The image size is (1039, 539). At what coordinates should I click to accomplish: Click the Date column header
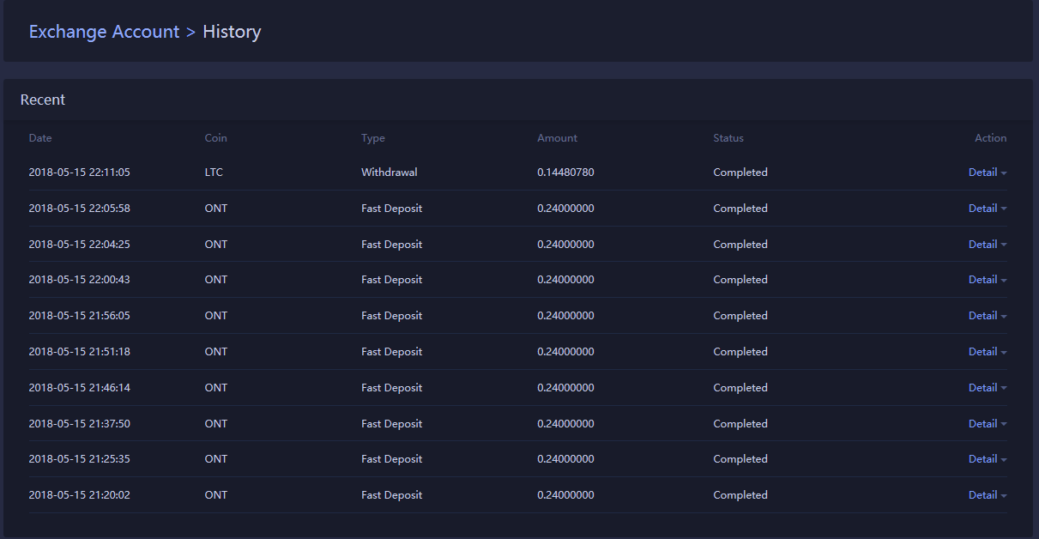click(40, 138)
